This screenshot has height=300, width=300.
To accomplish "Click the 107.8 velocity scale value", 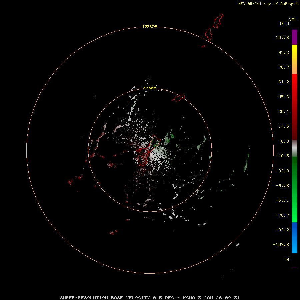I will point(282,37).
